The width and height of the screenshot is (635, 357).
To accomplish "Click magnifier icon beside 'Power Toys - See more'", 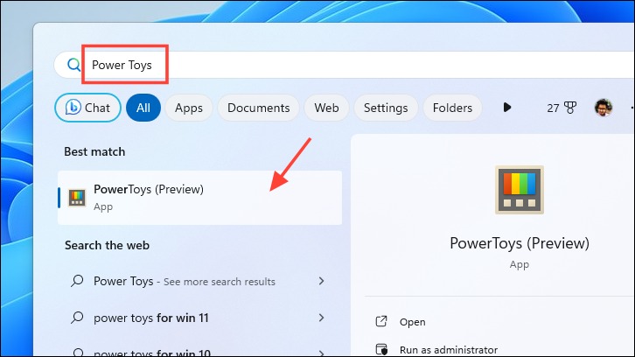I will [77, 280].
